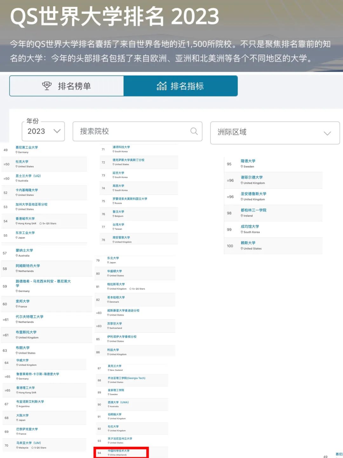Click the location pin under 谢菲尔德大学

(x=242, y=183)
